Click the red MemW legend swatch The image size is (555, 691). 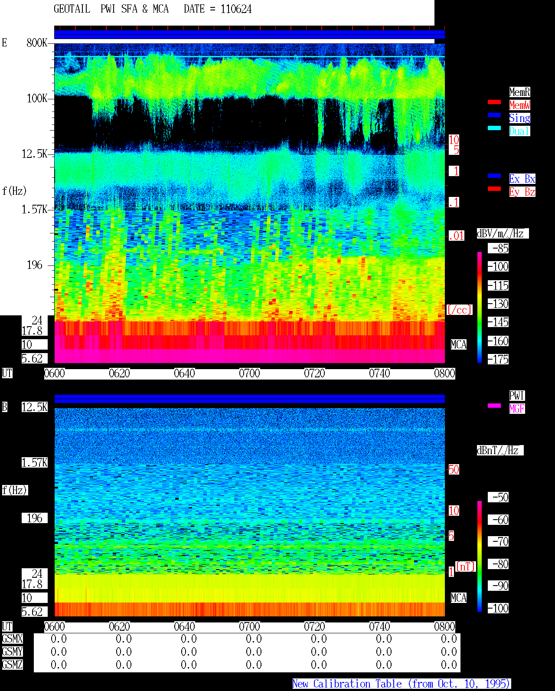click(x=494, y=102)
